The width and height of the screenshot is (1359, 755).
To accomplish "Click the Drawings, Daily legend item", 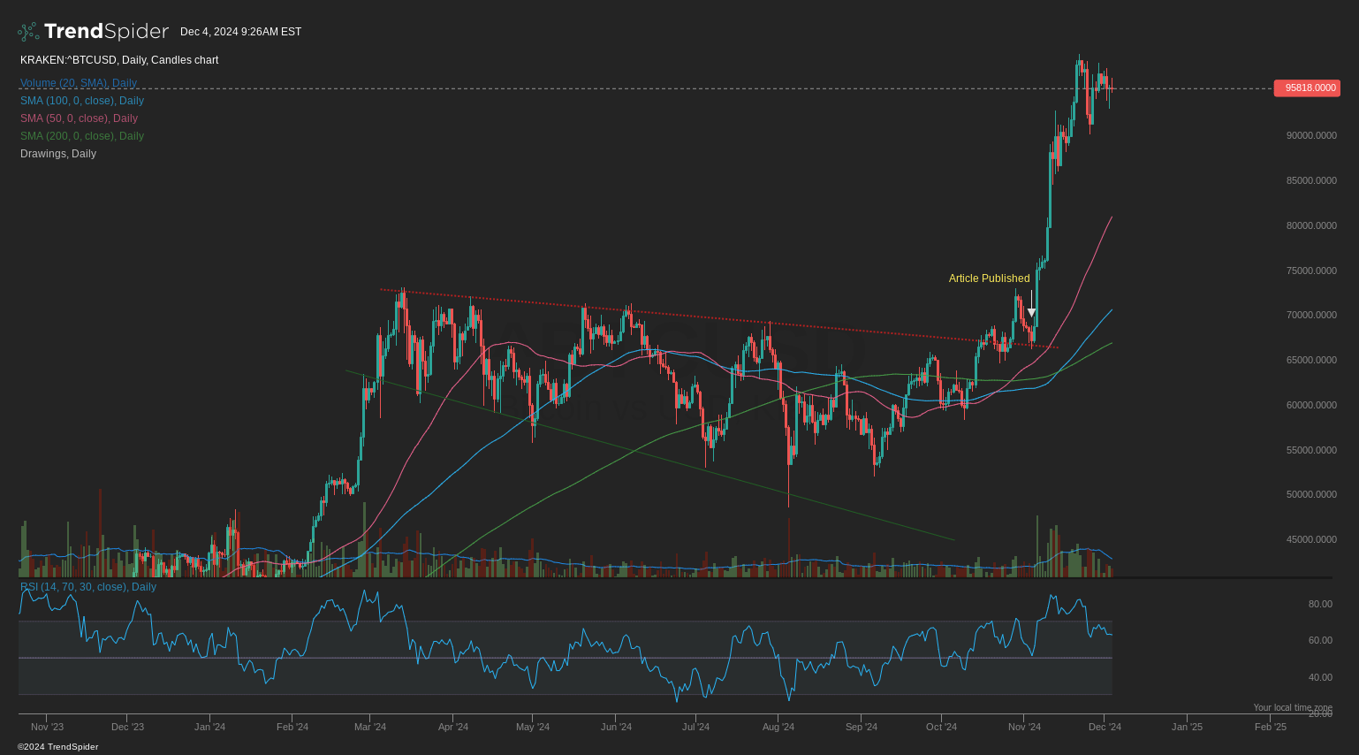I will (x=57, y=153).
